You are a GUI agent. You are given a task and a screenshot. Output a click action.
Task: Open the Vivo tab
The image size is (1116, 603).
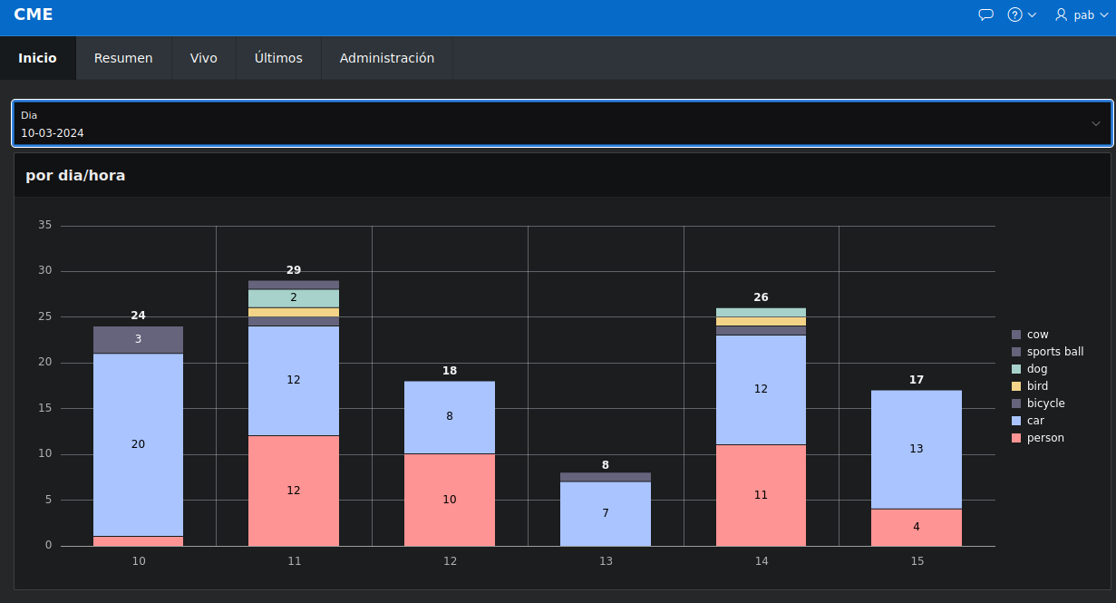coord(203,57)
